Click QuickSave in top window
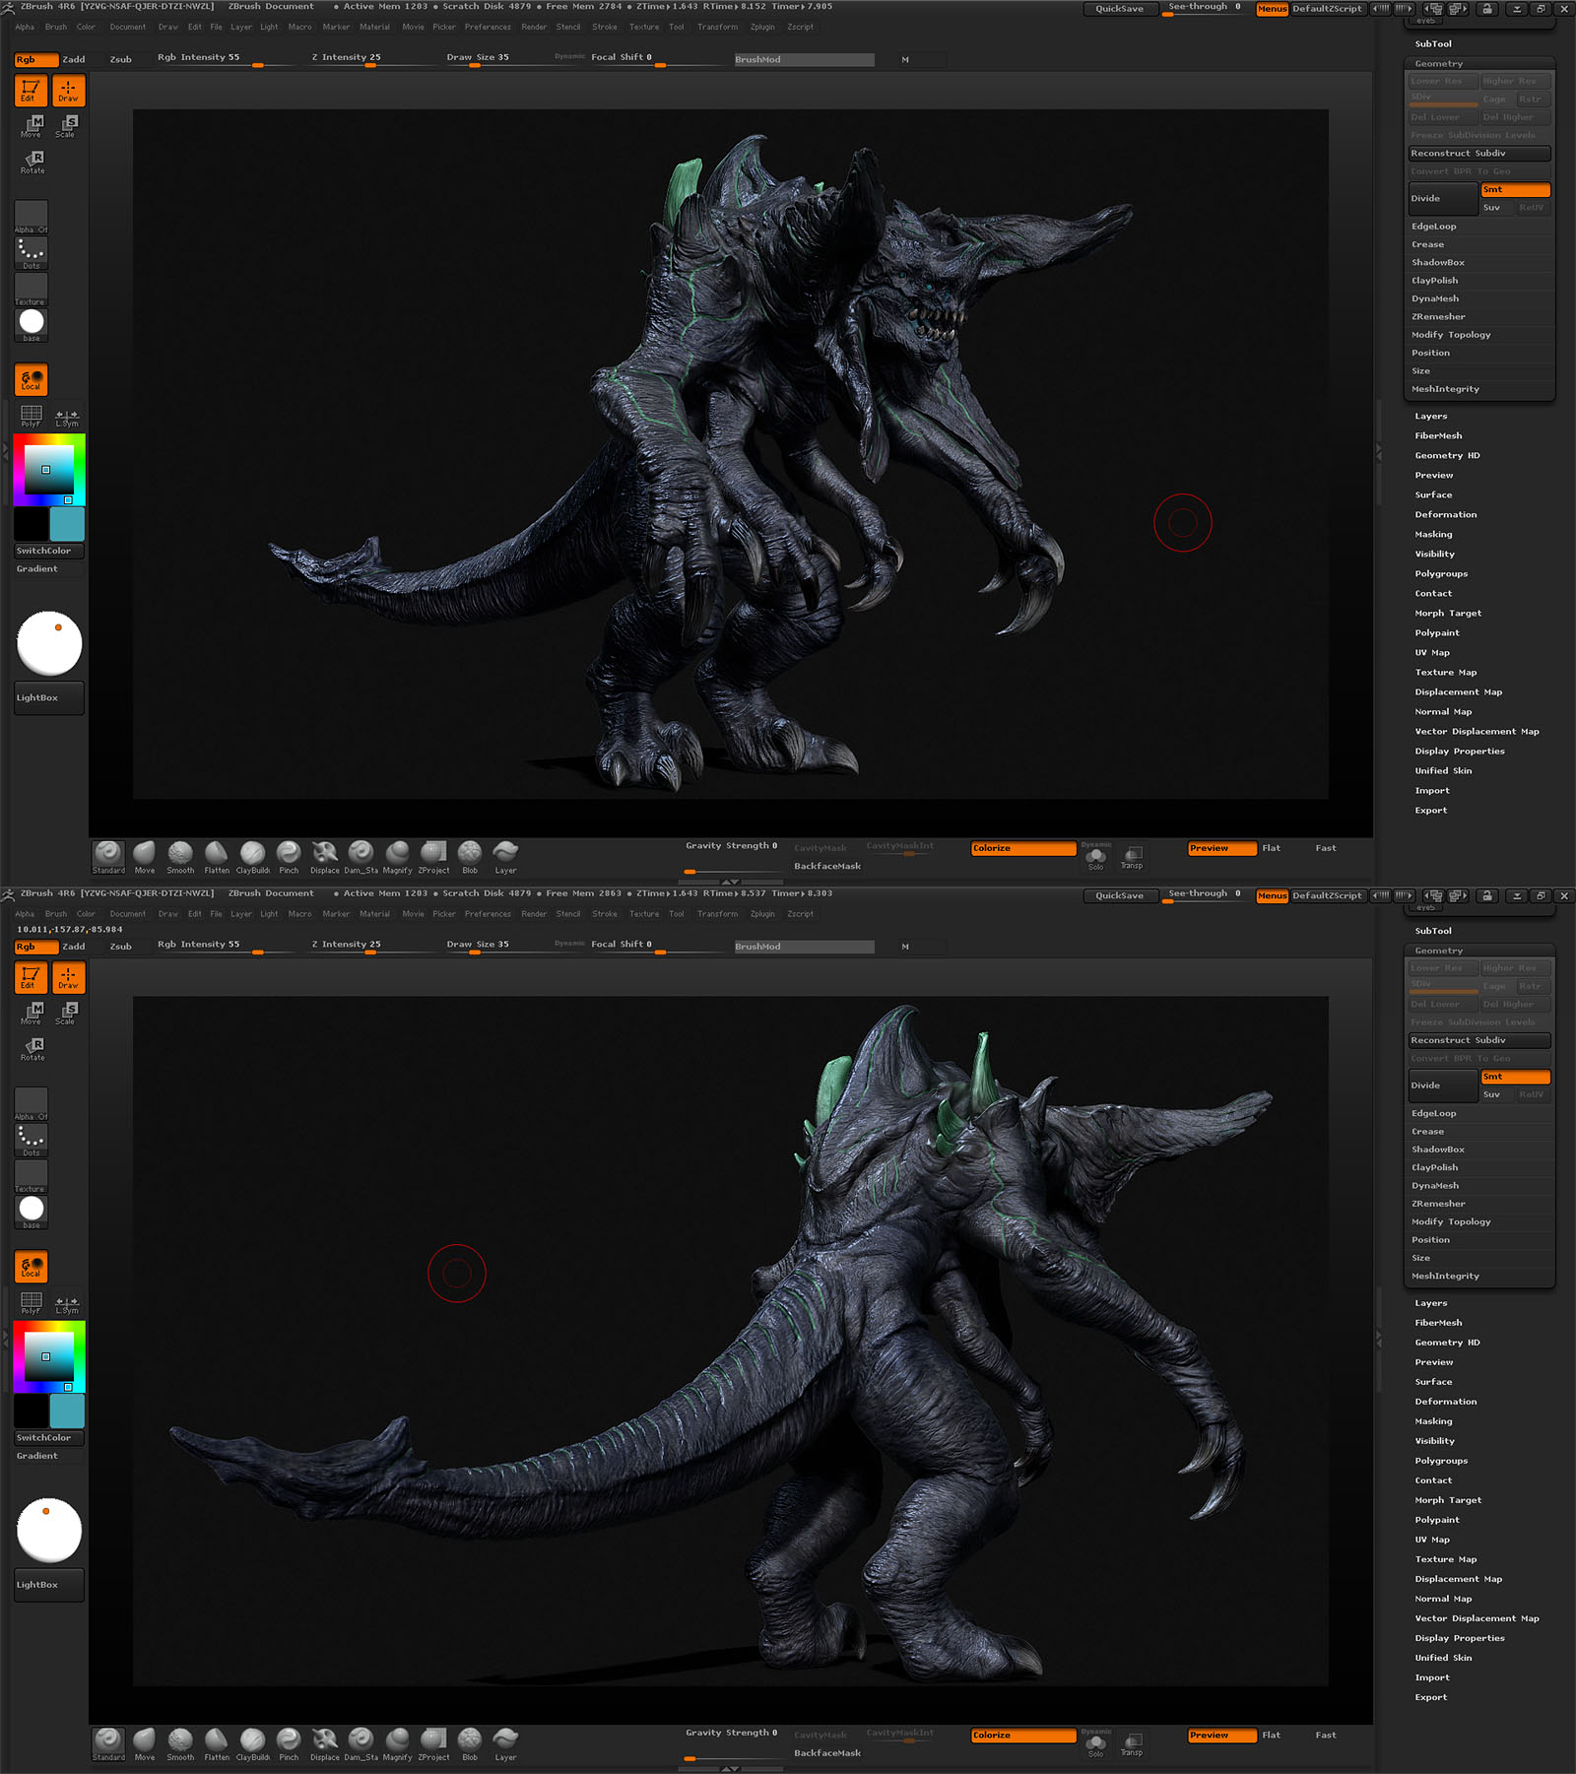1576x1774 pixels. [x=1120, y=9]
